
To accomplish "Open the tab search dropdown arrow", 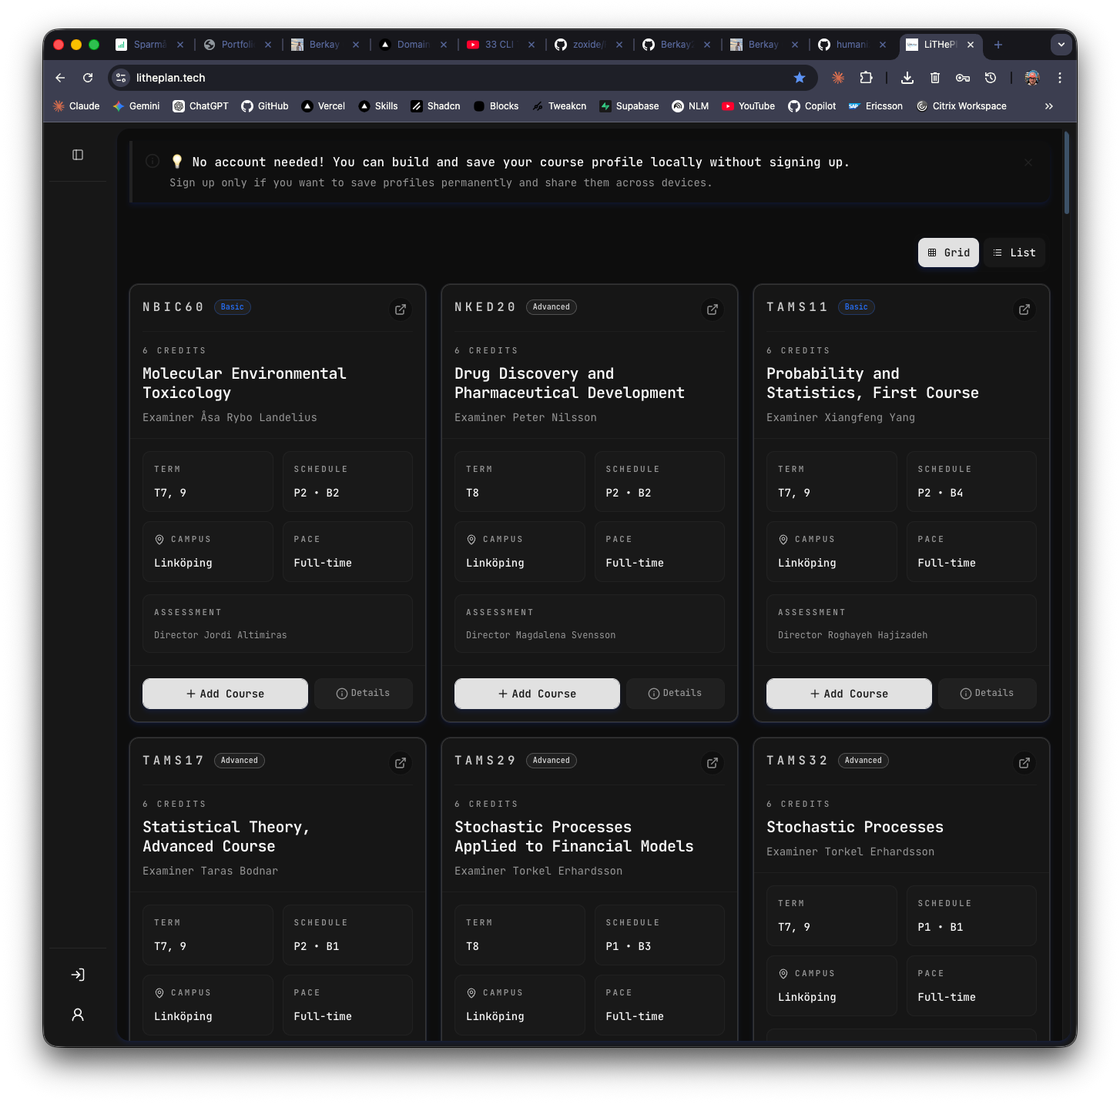I will pyautogui.click(x=1061, y=45).
